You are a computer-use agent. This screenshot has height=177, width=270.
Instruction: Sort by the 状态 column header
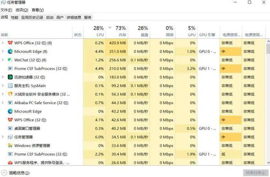78,32
